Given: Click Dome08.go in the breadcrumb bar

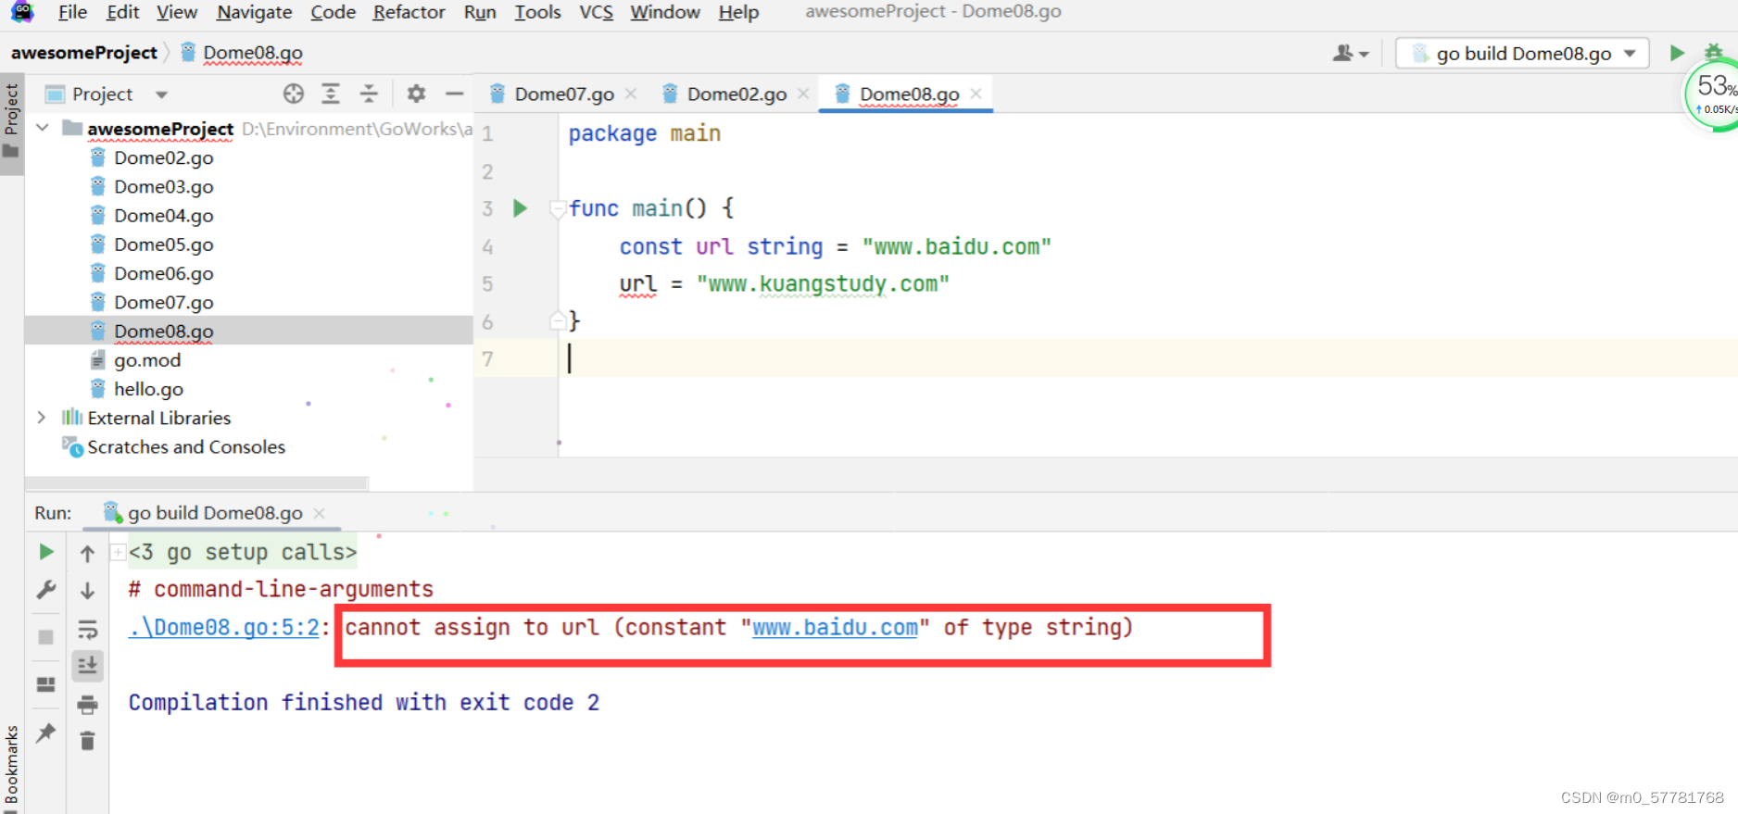Looking at the screenshot, I should point(252,53).
